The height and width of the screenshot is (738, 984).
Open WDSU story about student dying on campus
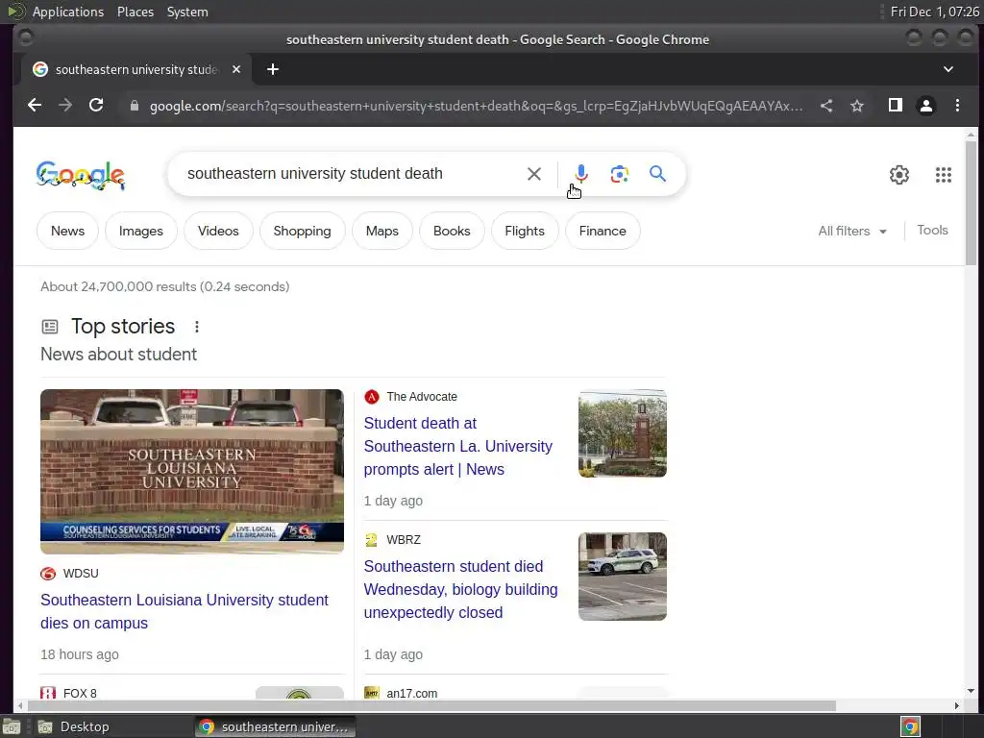184,611
